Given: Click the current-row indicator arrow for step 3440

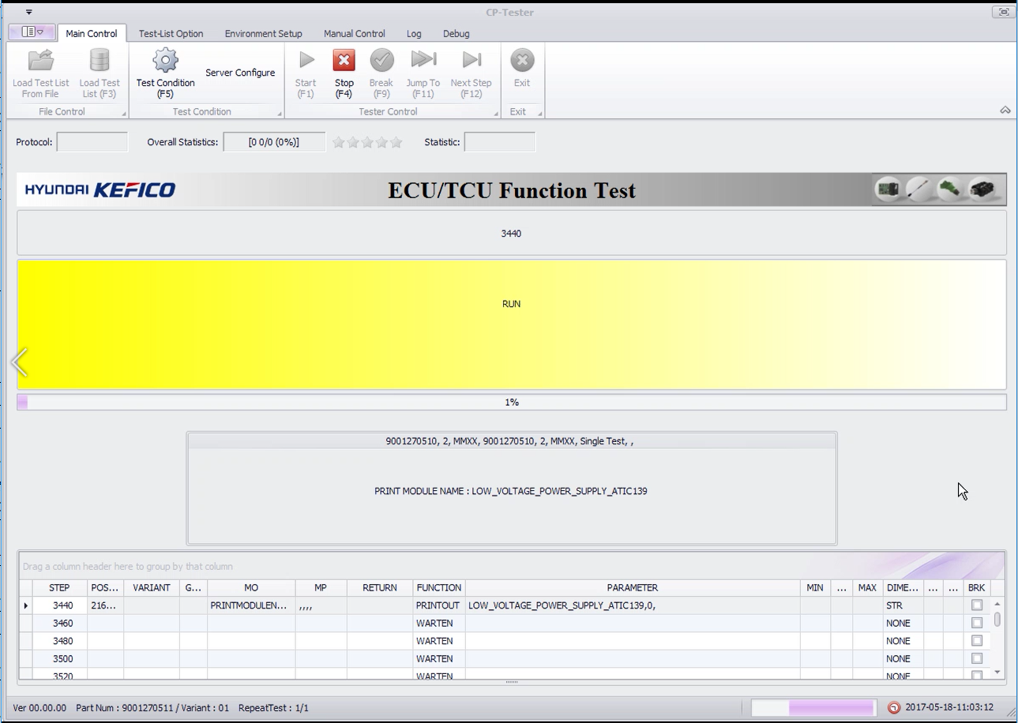Looking at the screenshot, I should click(26, 605).
